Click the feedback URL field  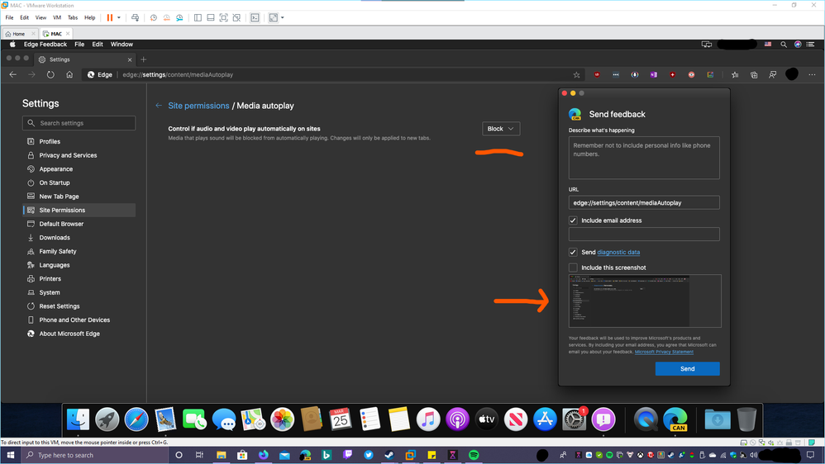point(644,203)
